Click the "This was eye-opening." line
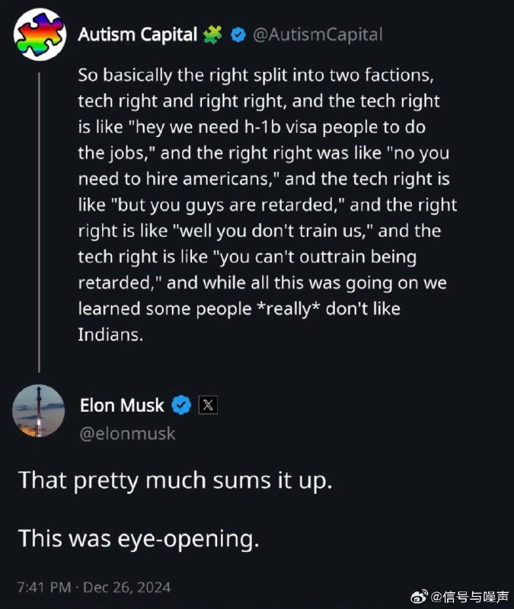Viewport: 514px width, 609px height. pos(139,538)
